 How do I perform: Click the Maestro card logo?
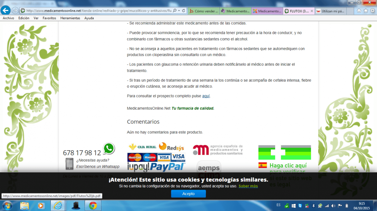point(149,157)
